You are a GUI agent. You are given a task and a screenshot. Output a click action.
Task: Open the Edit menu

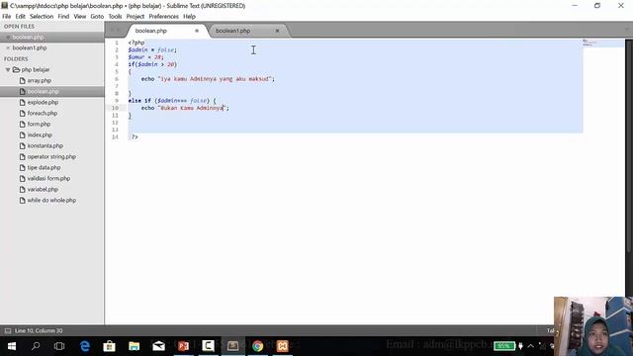(x=20, y=17)
